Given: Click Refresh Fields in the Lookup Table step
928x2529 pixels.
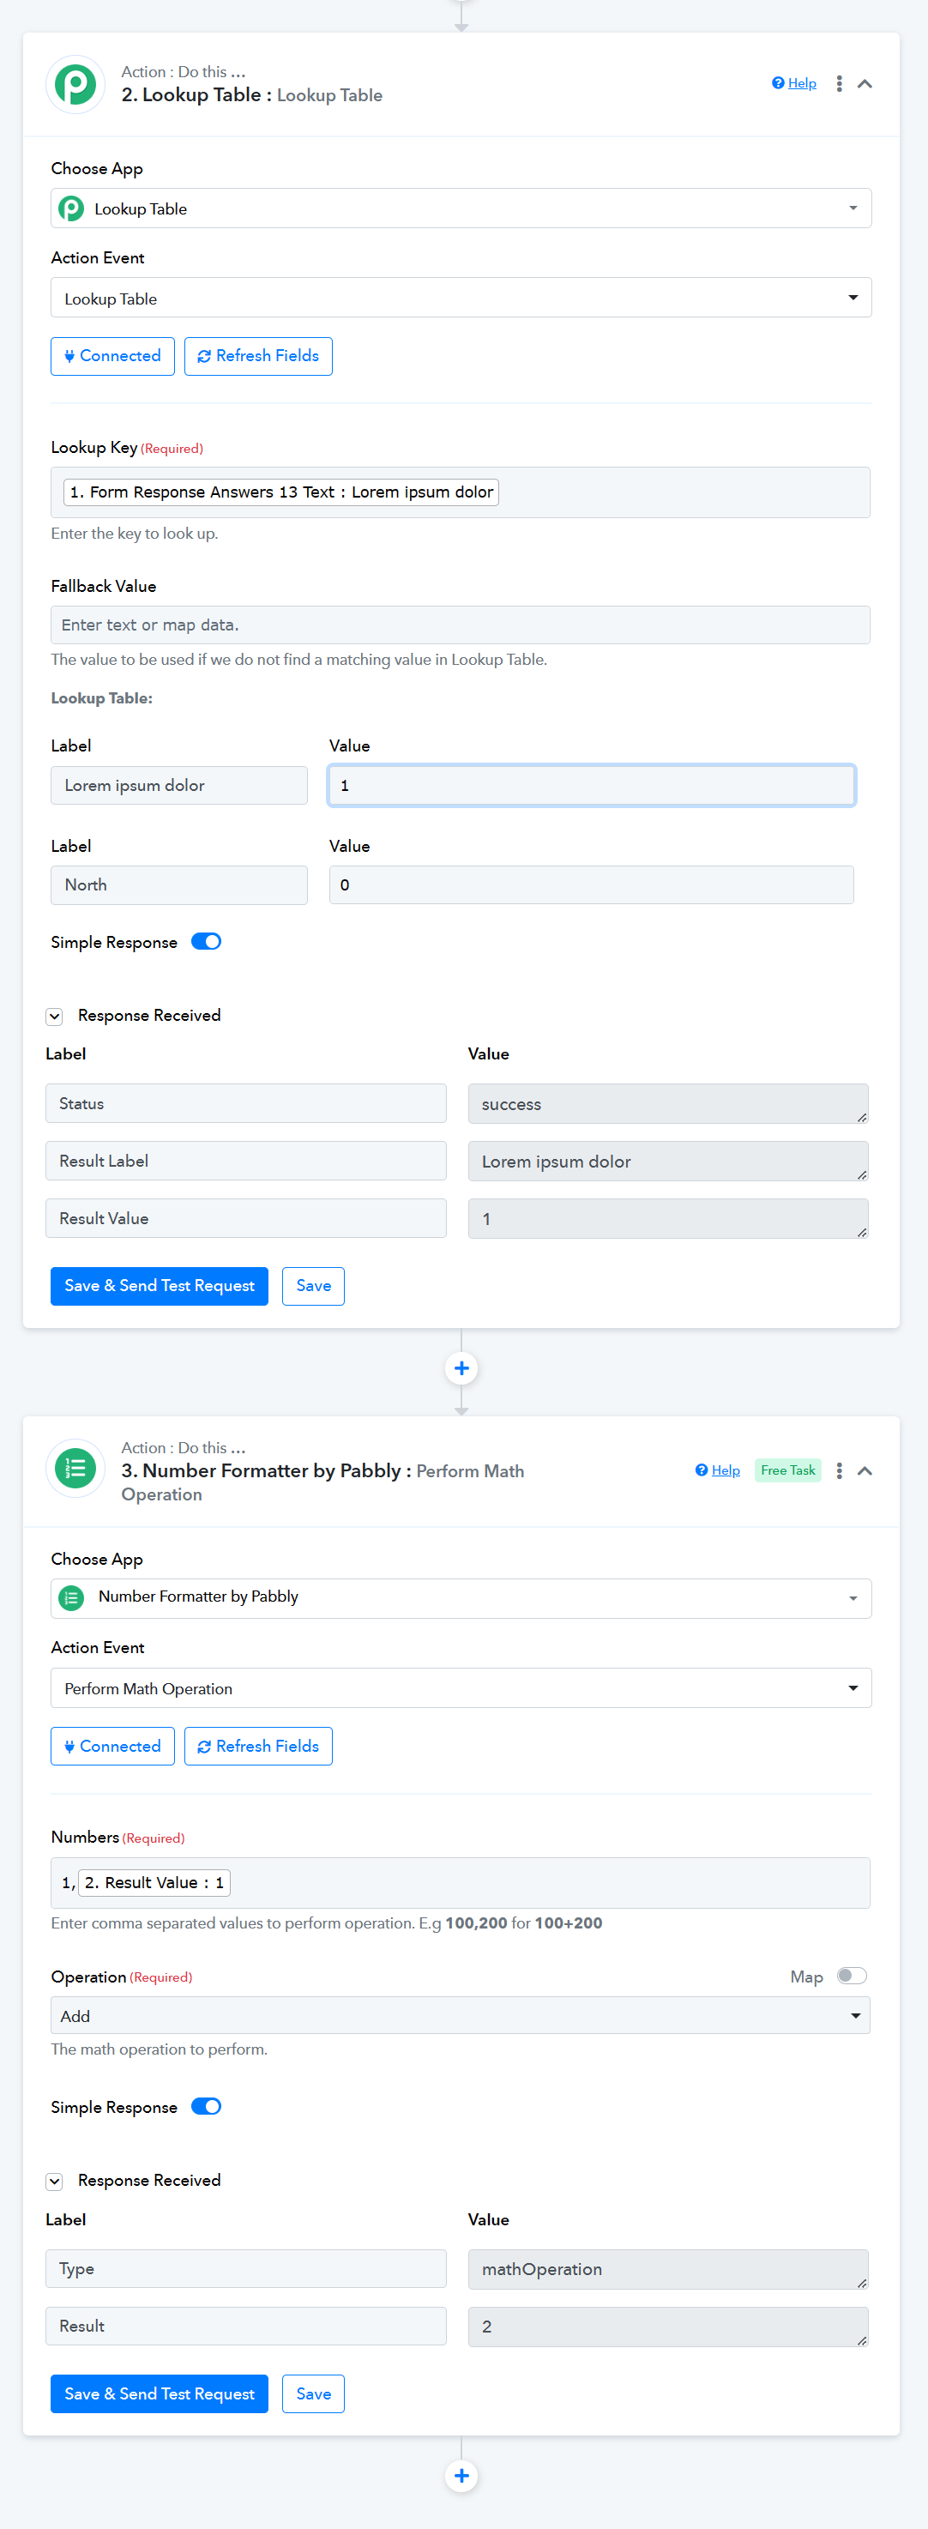Looking at the screenshot, I should click(258, 356).
